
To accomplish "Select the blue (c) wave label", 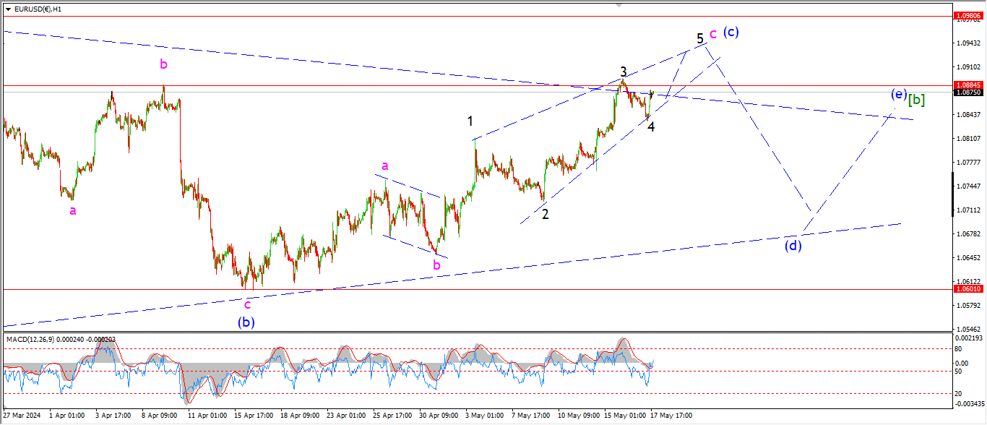I will [x=731, y=32].
